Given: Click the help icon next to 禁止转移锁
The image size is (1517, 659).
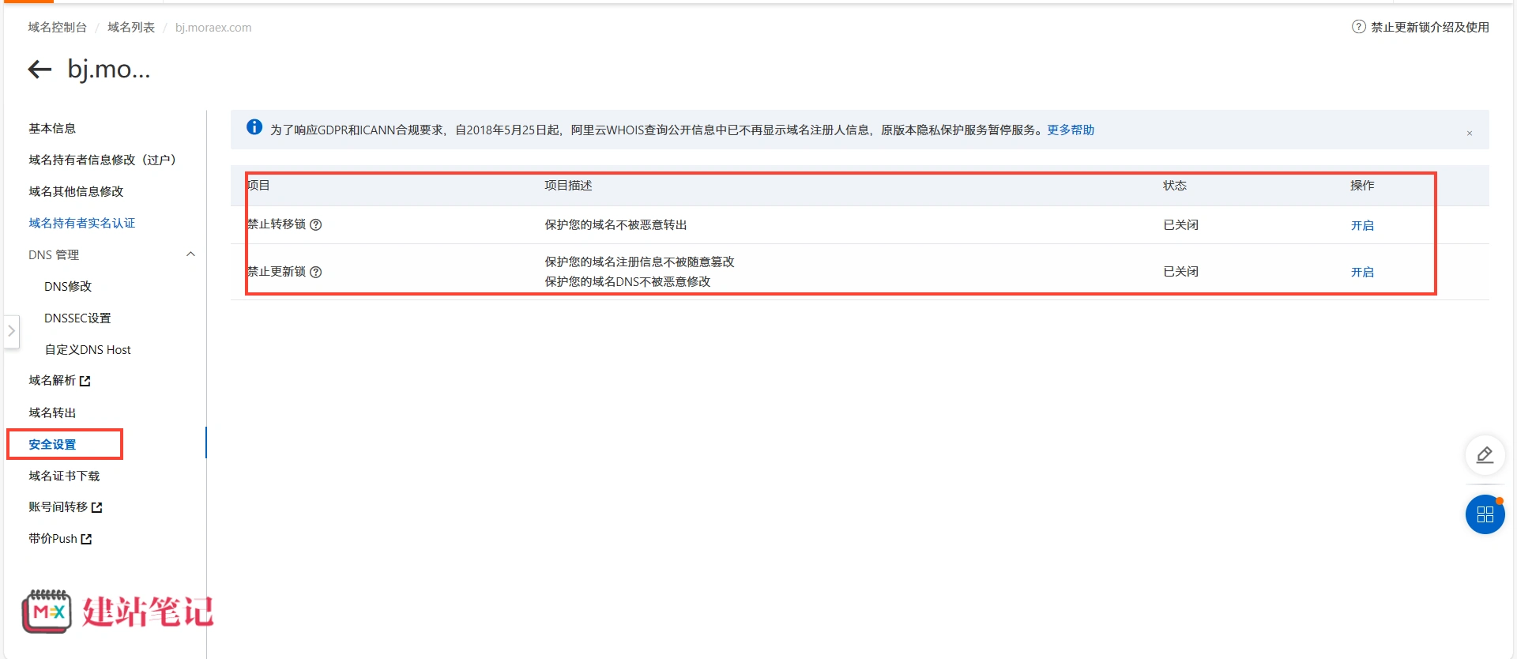Looking at the screenshot, I should [x=316, y=224].
